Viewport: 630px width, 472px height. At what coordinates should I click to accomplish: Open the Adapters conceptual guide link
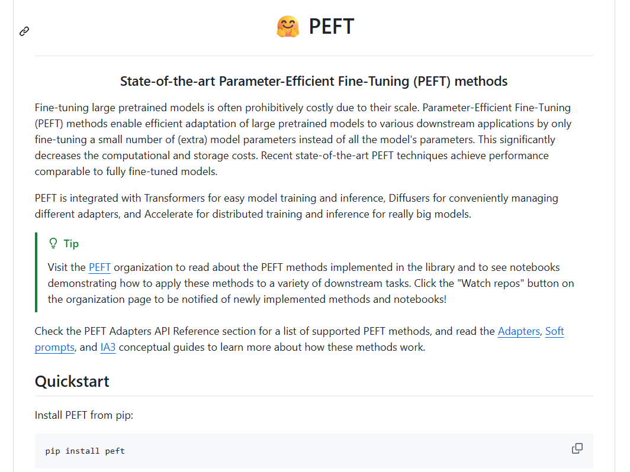[x=519, y=331]
